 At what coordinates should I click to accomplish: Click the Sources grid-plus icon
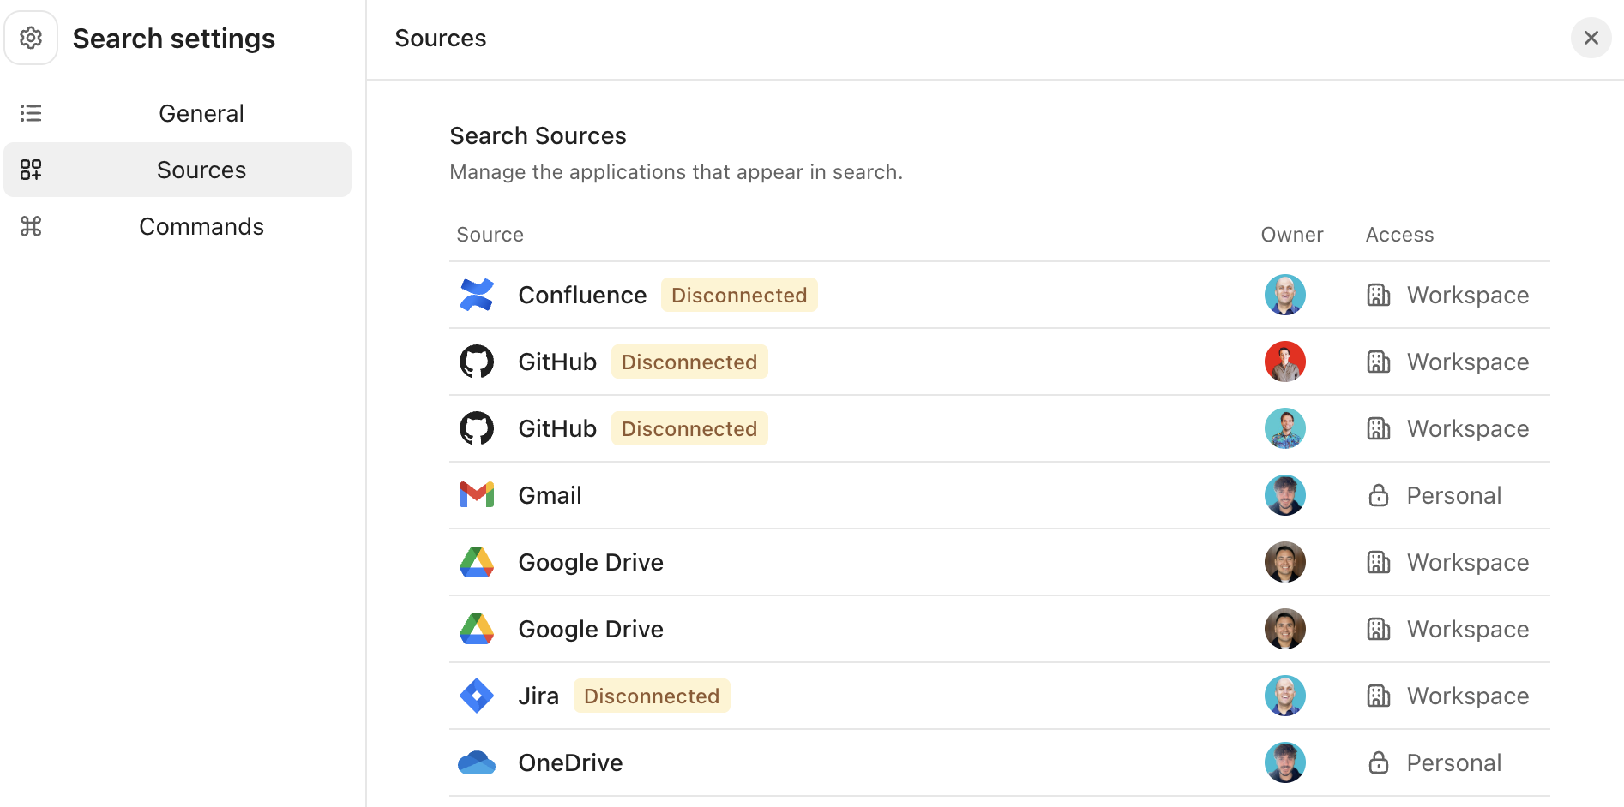point(31,170)
